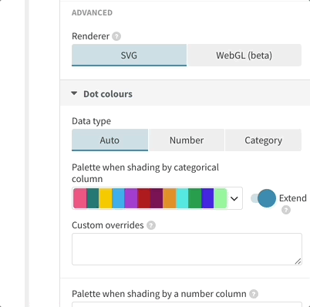Click the Extend label text

(x=293, y=198)
